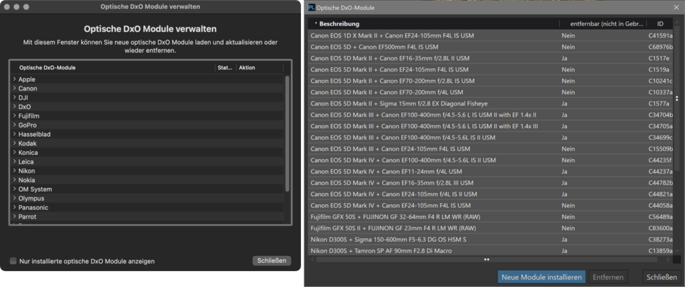Expand the Kodak module group
Screen dimensions: 685x287
click(15, 143)
